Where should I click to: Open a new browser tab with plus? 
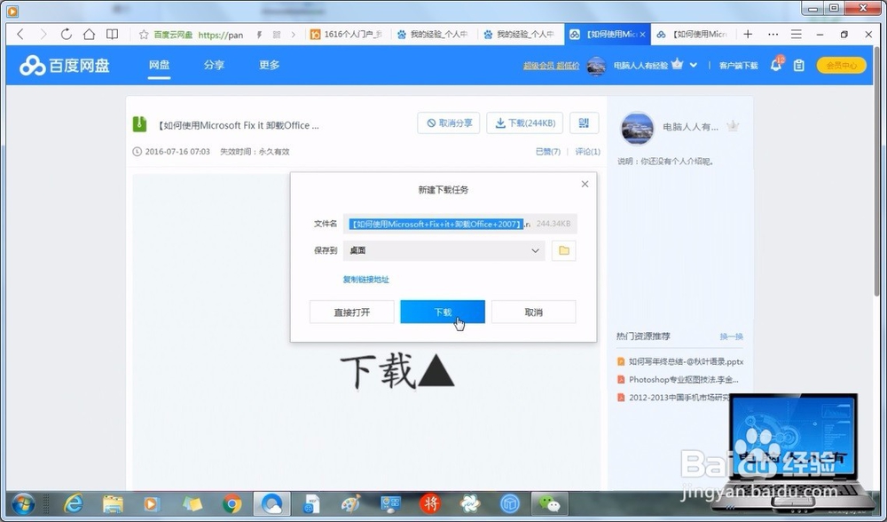(748, 35)
